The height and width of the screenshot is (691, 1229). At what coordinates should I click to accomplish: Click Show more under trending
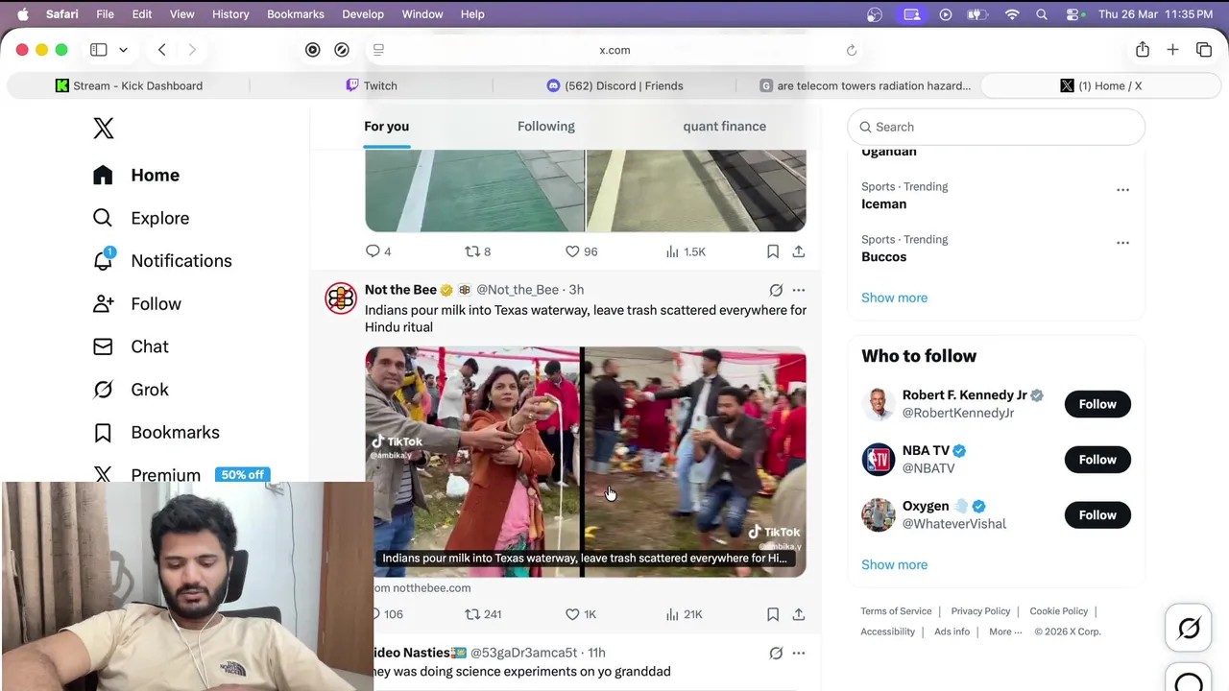coord(894,298)
